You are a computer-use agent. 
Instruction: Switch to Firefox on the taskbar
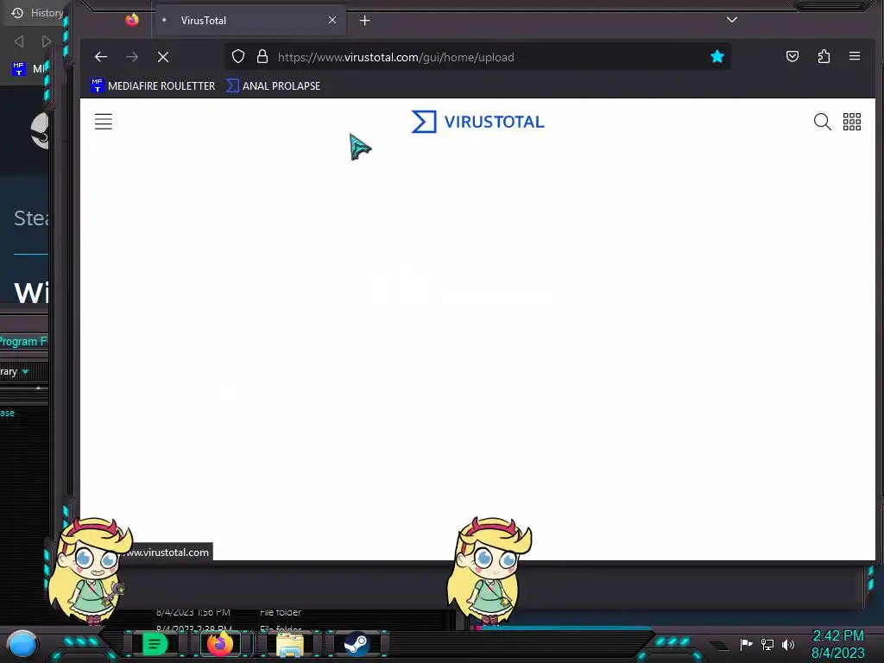220,644
